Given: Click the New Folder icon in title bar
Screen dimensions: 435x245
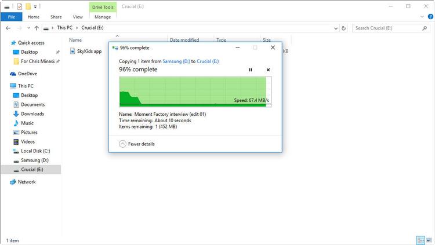Looking at the screenshot, I should click(28, 6).
